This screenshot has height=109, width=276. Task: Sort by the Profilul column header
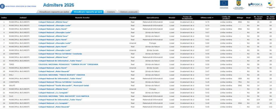[133, 18]
